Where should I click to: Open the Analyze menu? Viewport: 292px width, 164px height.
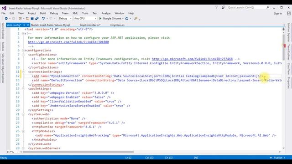tap(106, 13)
